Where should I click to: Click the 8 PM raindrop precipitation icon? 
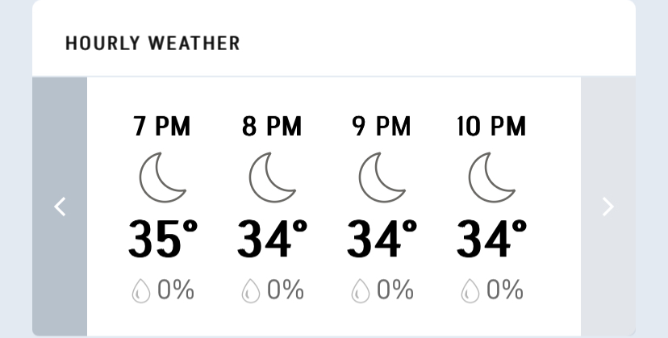click(x=251, y=290)
